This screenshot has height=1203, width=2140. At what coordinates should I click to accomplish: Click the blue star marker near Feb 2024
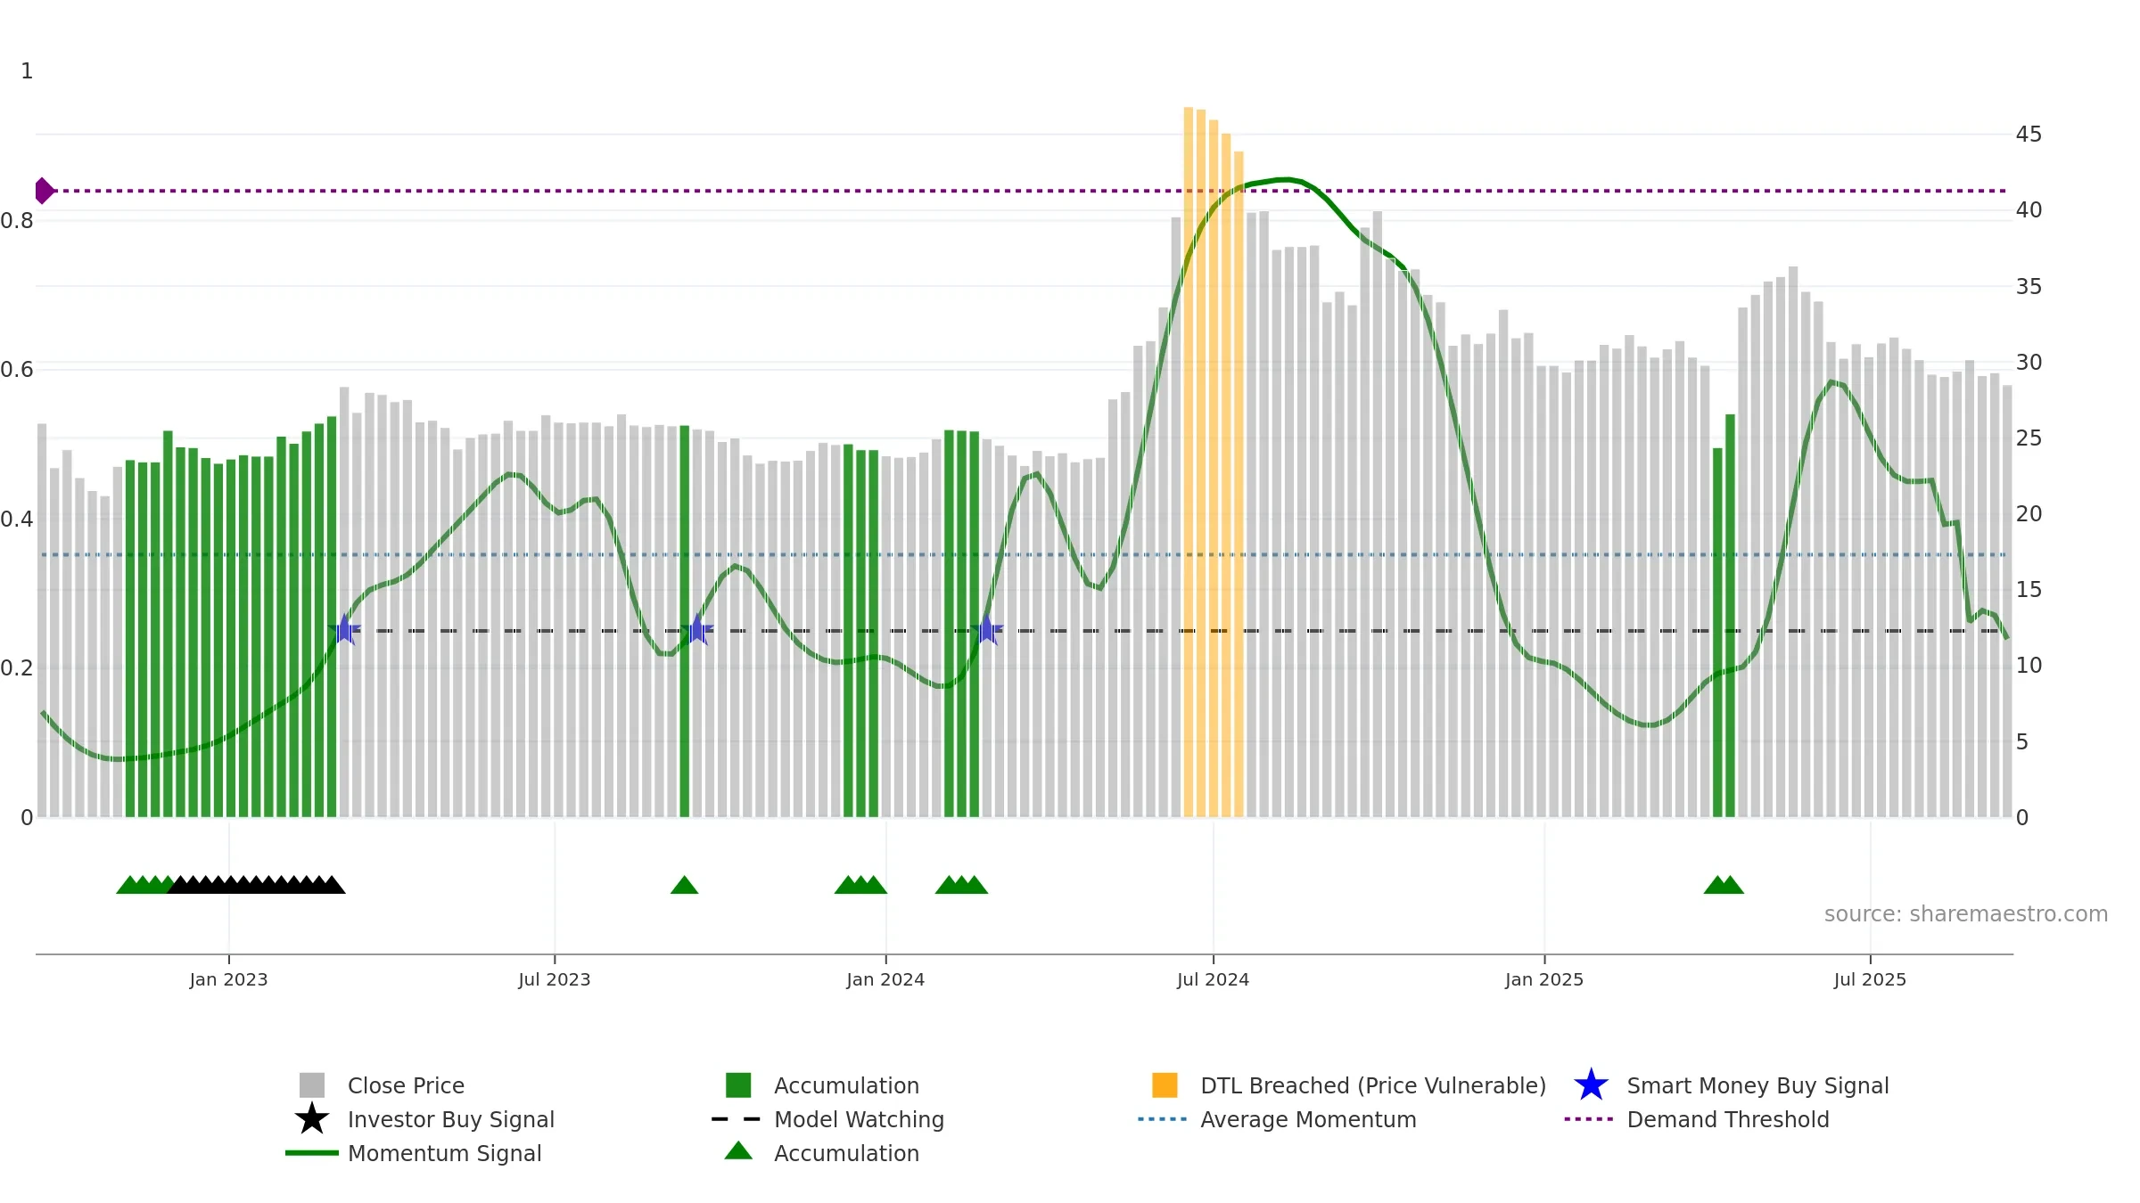pyautogui.click(x=987, y=630)
